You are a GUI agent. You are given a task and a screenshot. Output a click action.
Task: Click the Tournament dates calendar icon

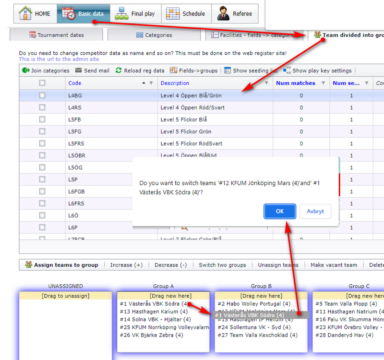(33, 35)
